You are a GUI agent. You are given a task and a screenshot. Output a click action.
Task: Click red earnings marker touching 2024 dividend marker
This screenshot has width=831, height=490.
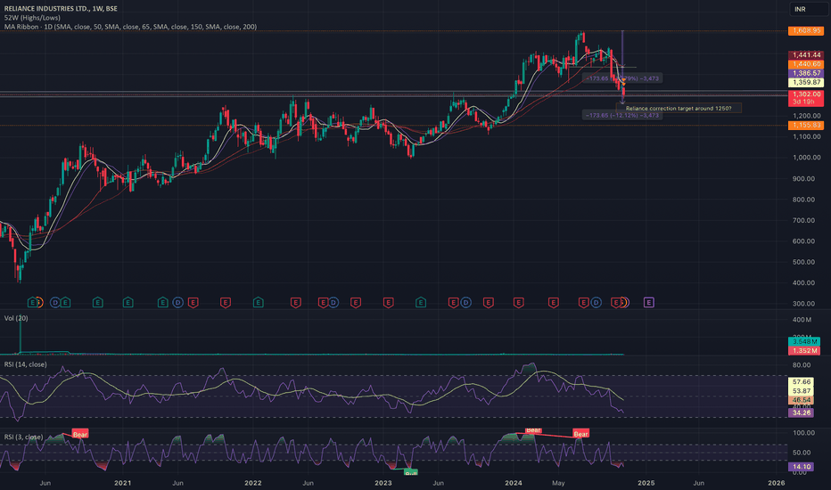pos(583,303)
